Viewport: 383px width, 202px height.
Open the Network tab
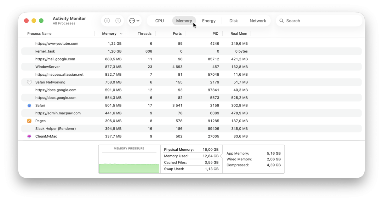coord(258,20)
